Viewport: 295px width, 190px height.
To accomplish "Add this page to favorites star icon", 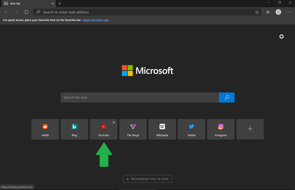I will 257,12.
